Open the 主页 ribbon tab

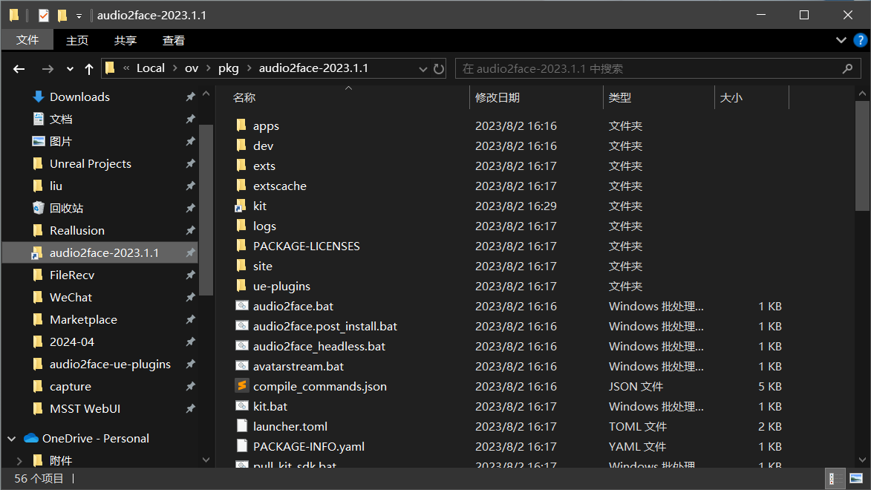click(77, 41)
